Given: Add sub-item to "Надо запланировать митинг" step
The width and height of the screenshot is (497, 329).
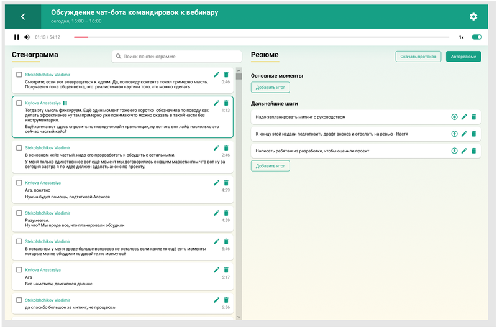Looking at the screenshot, I should [x=454, y=117].
